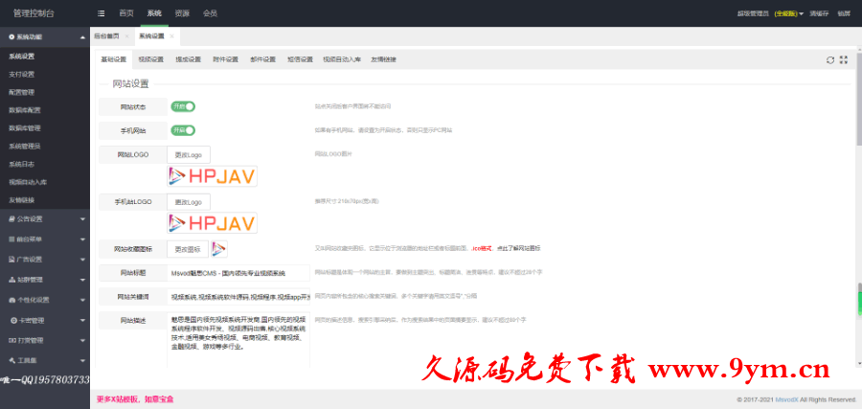Switch to the 视频设置 tab

click(x=151, y=59)
